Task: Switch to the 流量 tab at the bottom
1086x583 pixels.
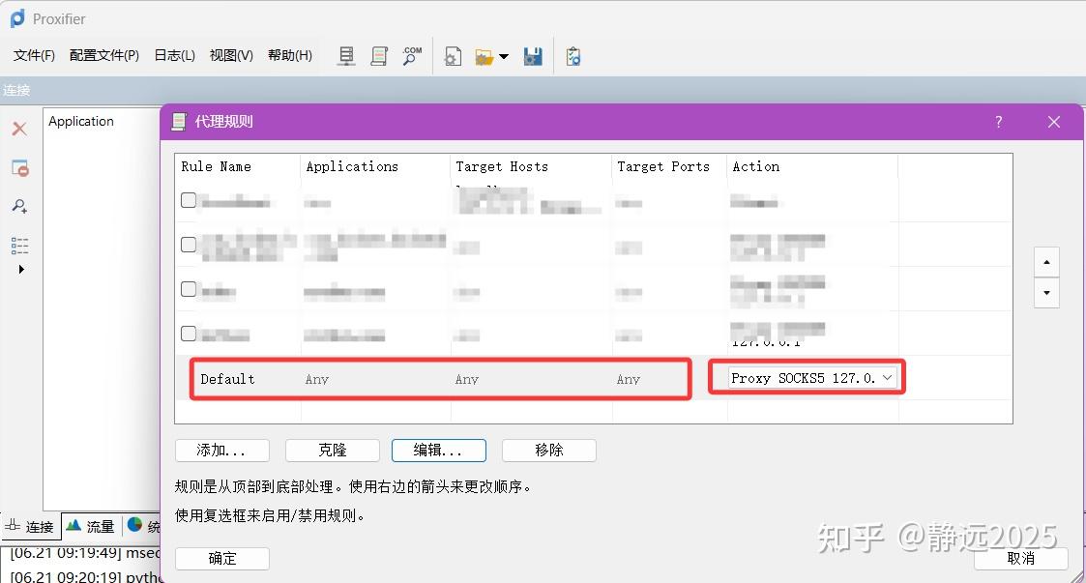Action: [91, 526]
